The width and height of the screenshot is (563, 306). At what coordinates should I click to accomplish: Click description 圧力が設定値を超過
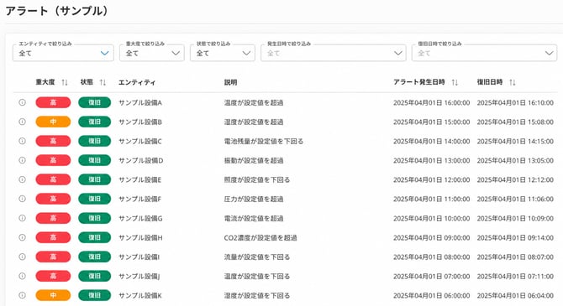[254, 200]
